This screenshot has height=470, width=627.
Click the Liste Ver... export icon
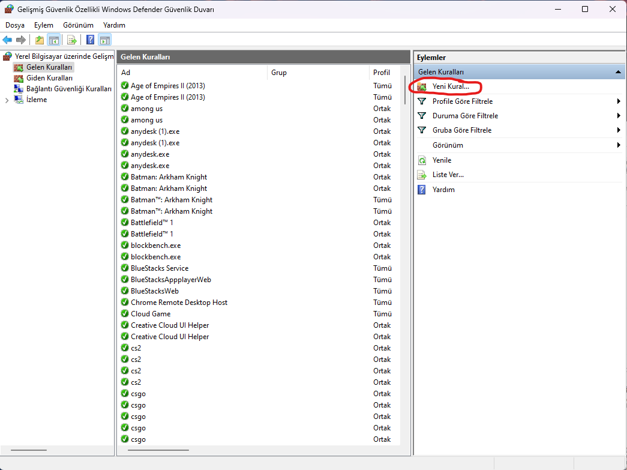421,175
